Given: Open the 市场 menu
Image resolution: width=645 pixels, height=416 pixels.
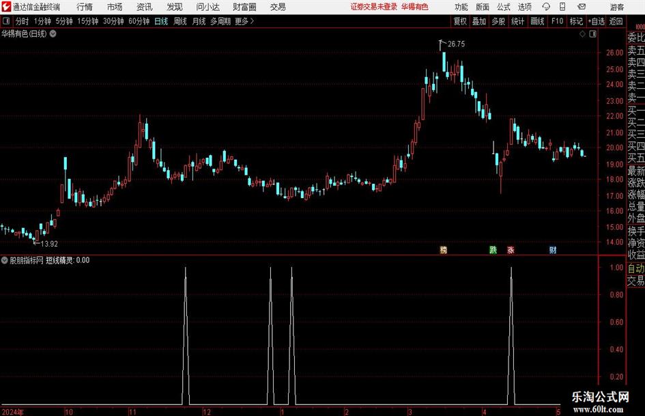Looking at the screenshot, I should 115,7.
